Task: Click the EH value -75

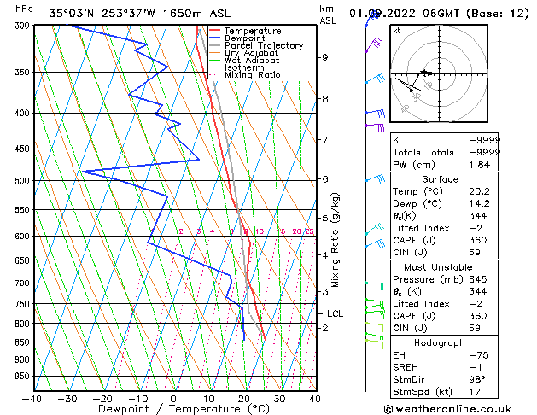Action: click(x=479, y=355)
